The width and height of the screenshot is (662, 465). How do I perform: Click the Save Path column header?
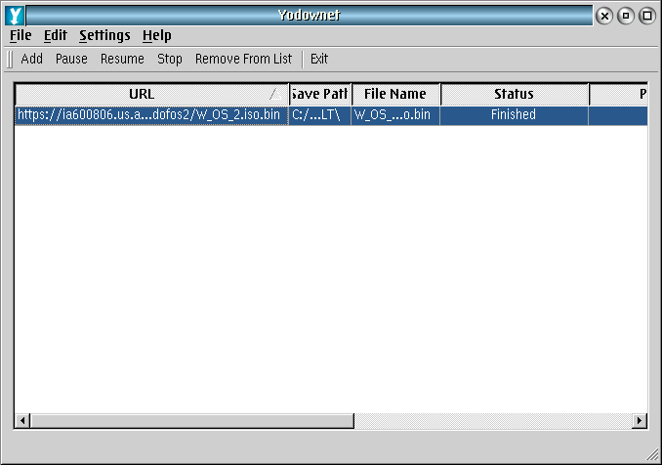click(320, 94)
